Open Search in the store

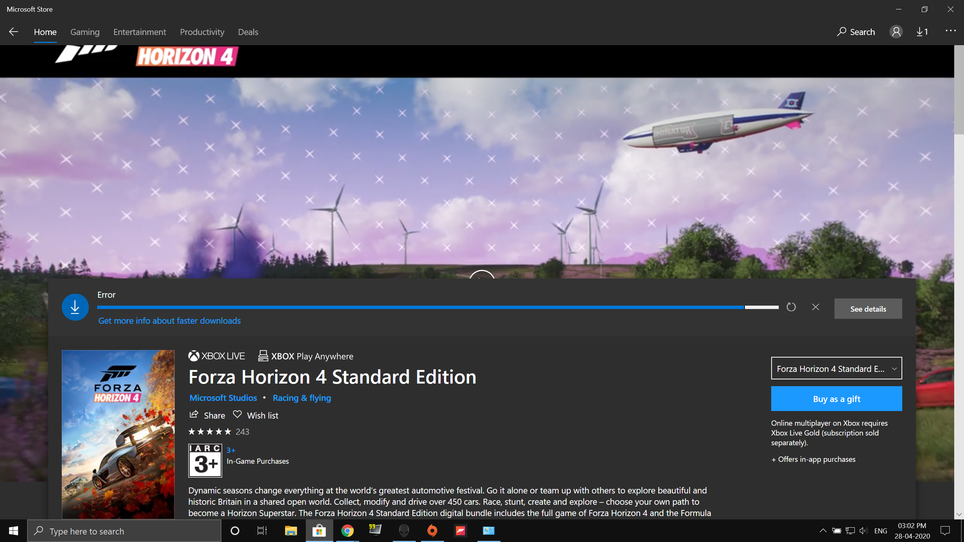tap(856, 32)
